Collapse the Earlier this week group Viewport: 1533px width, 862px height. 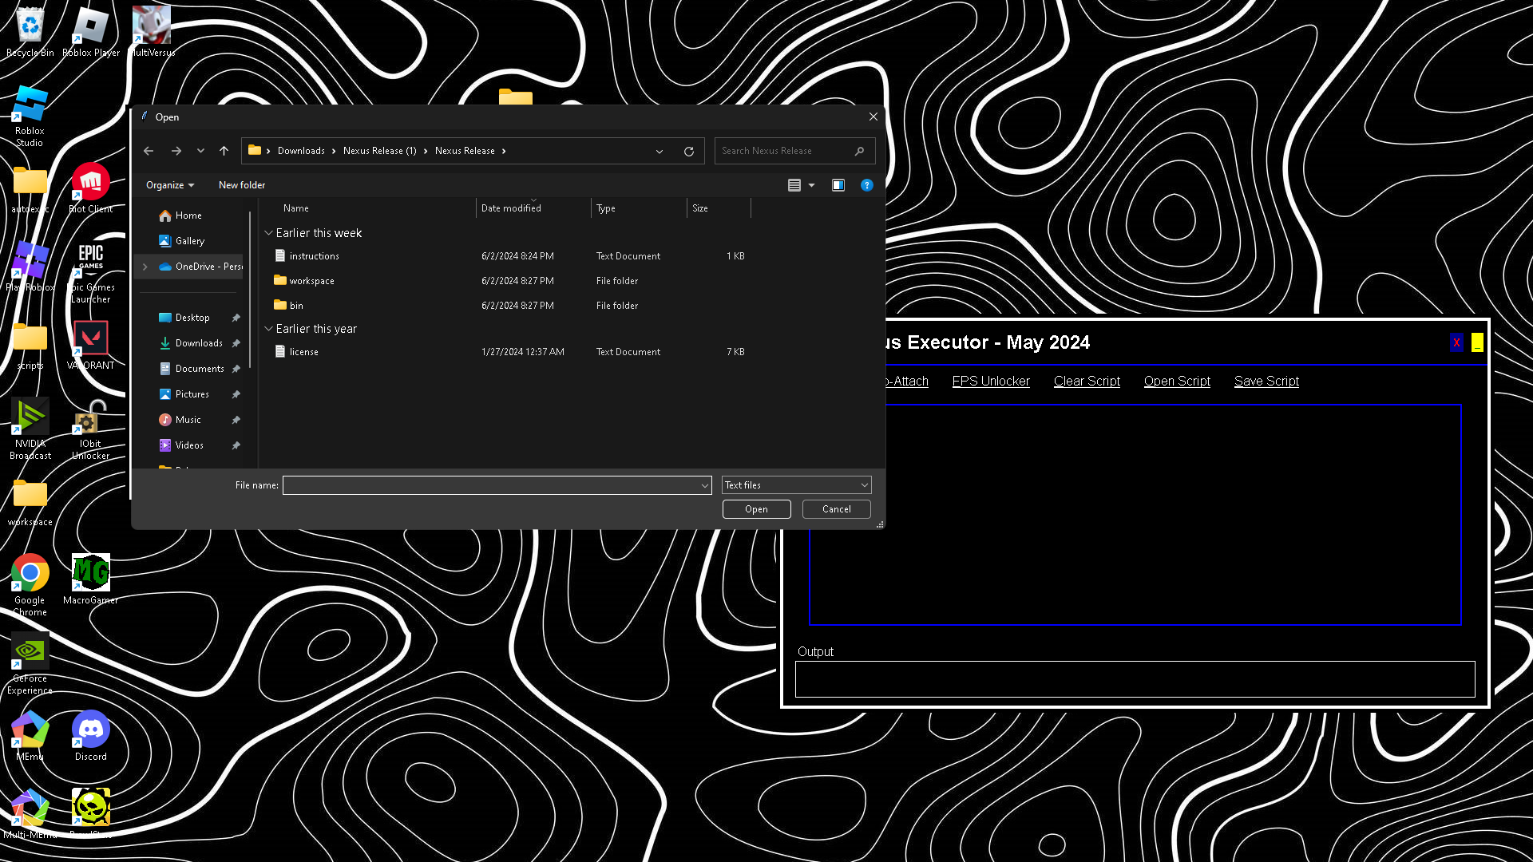[x=269, y=233]
